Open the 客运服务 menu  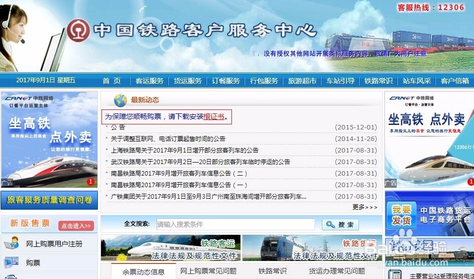pyautogui.click(x=149, y=81)
